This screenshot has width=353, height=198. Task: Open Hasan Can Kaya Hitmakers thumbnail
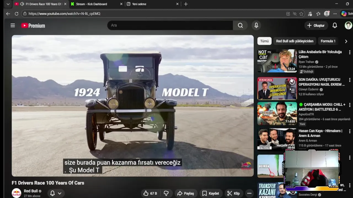[277, 140]
